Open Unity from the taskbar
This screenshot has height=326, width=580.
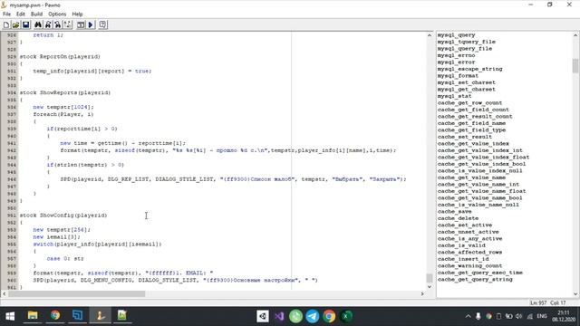[x=263, y=316]
